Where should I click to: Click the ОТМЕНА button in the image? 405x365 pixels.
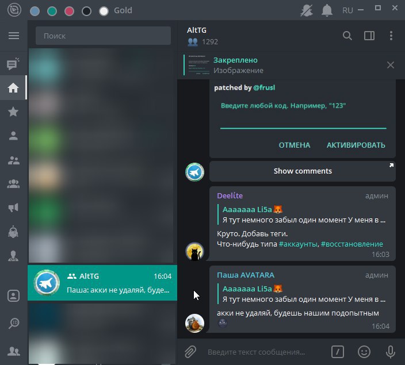pyautogui.click(x=295, y=145)
